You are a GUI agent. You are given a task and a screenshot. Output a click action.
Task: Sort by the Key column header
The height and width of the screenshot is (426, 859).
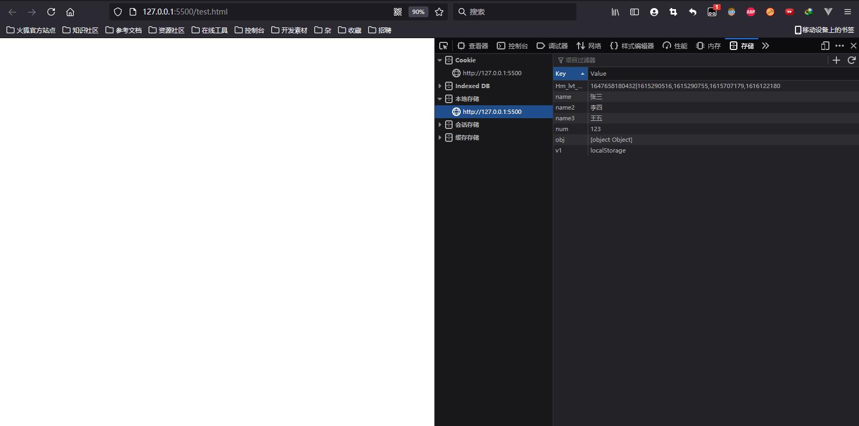(x=570, y=74)
